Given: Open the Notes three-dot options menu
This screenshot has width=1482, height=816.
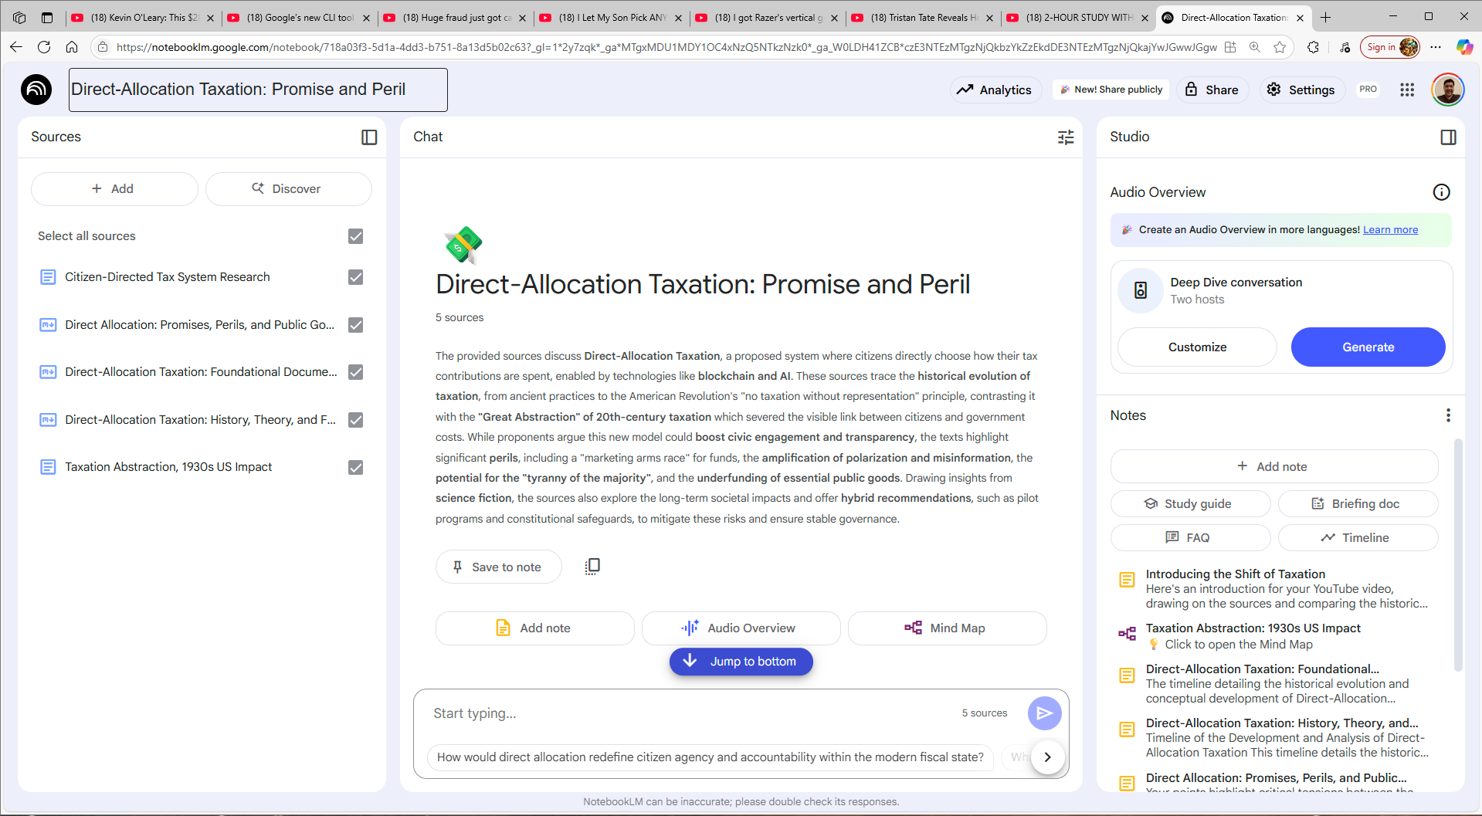Looking at the screenshot, I should pos(1448,415).
